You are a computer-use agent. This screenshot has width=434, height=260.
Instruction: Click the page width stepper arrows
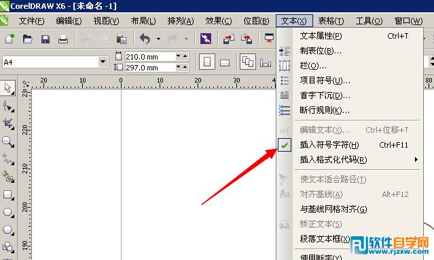tap(182, 56)
